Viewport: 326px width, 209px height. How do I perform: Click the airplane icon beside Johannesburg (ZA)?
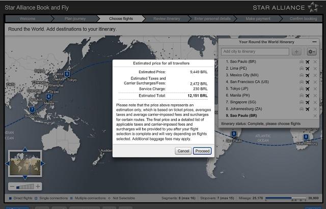[308, 109]
